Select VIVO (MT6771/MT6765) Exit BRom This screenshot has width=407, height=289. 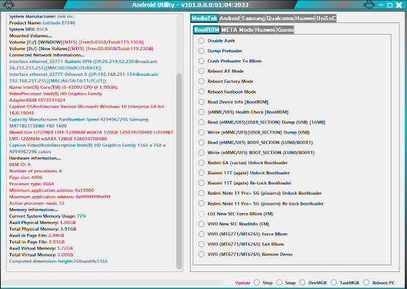tap(201, 244)
